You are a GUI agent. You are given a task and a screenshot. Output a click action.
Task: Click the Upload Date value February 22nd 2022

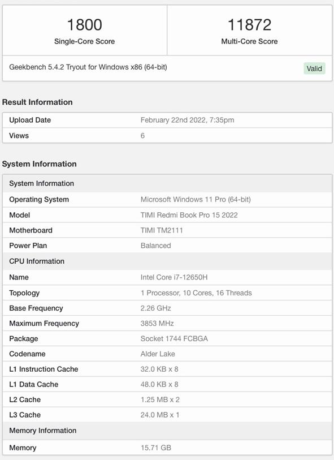pyautogui.click(x=187, y=120)
